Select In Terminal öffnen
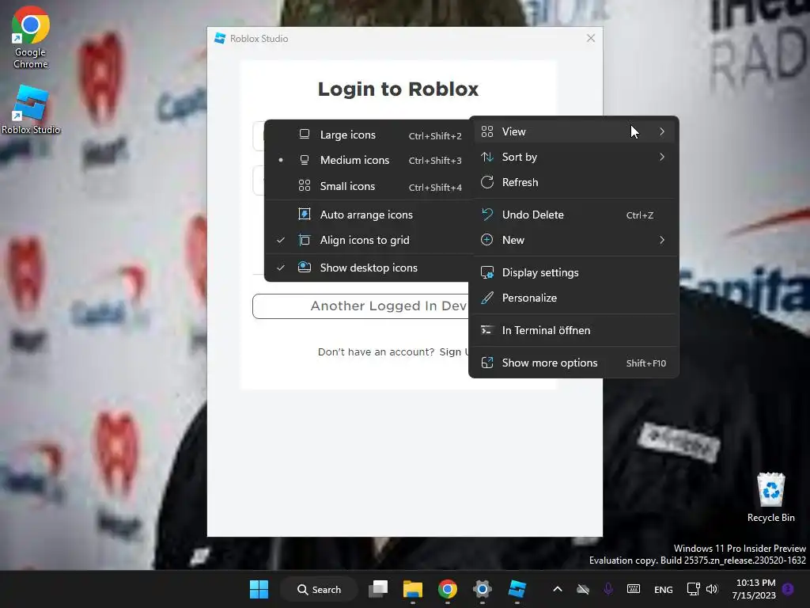Viewport: 810px width, 608px height. tap(573, 330)
